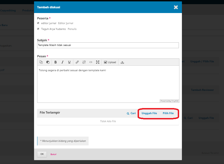Click the Unggah File link in dialog

point(149,113)
